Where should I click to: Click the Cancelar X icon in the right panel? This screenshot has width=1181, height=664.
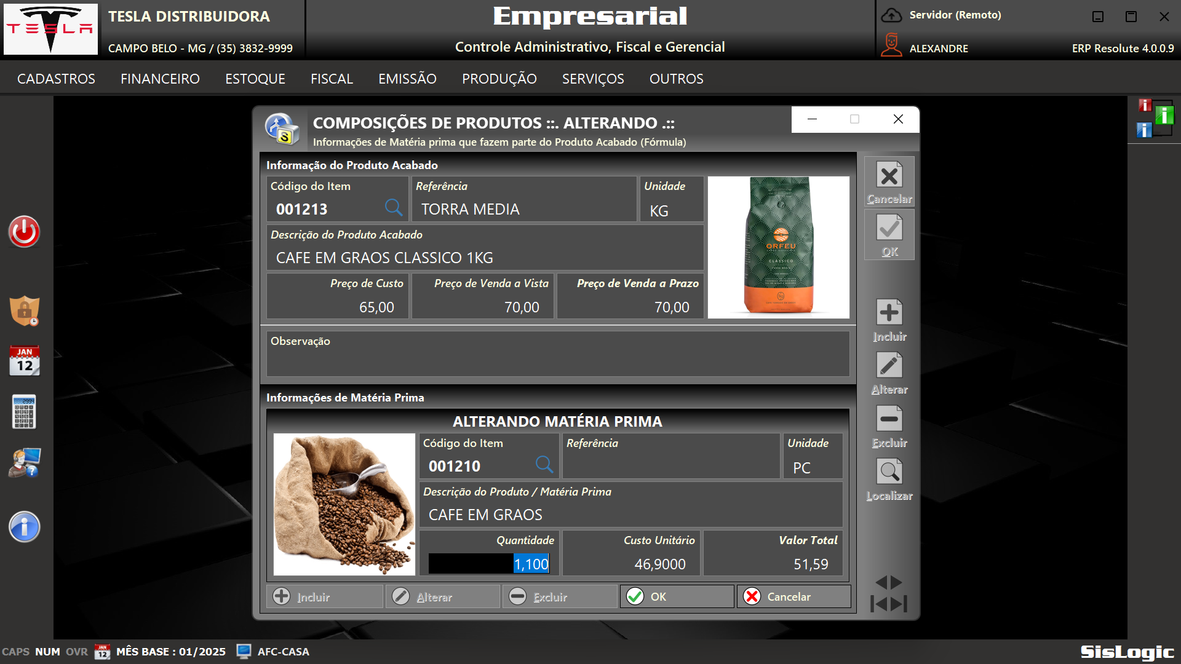(889, 182)
